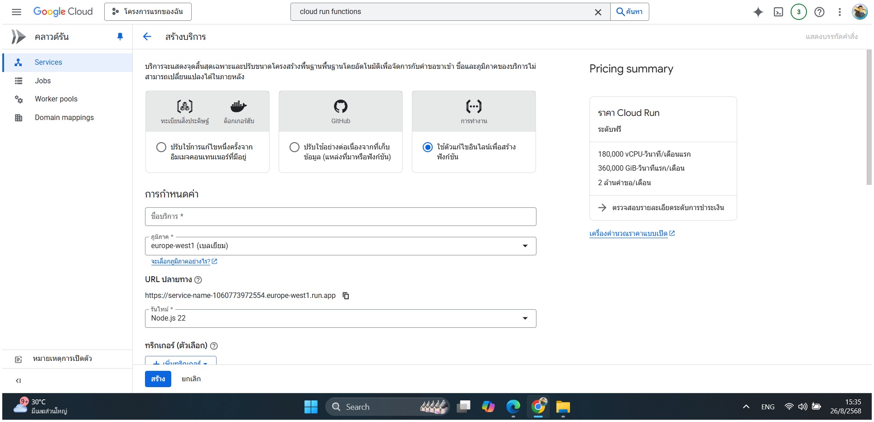The width and height of the screenshot is (874, 422).
Task: Expand the region dropdown europe-west1
Action: pos(341,246)
